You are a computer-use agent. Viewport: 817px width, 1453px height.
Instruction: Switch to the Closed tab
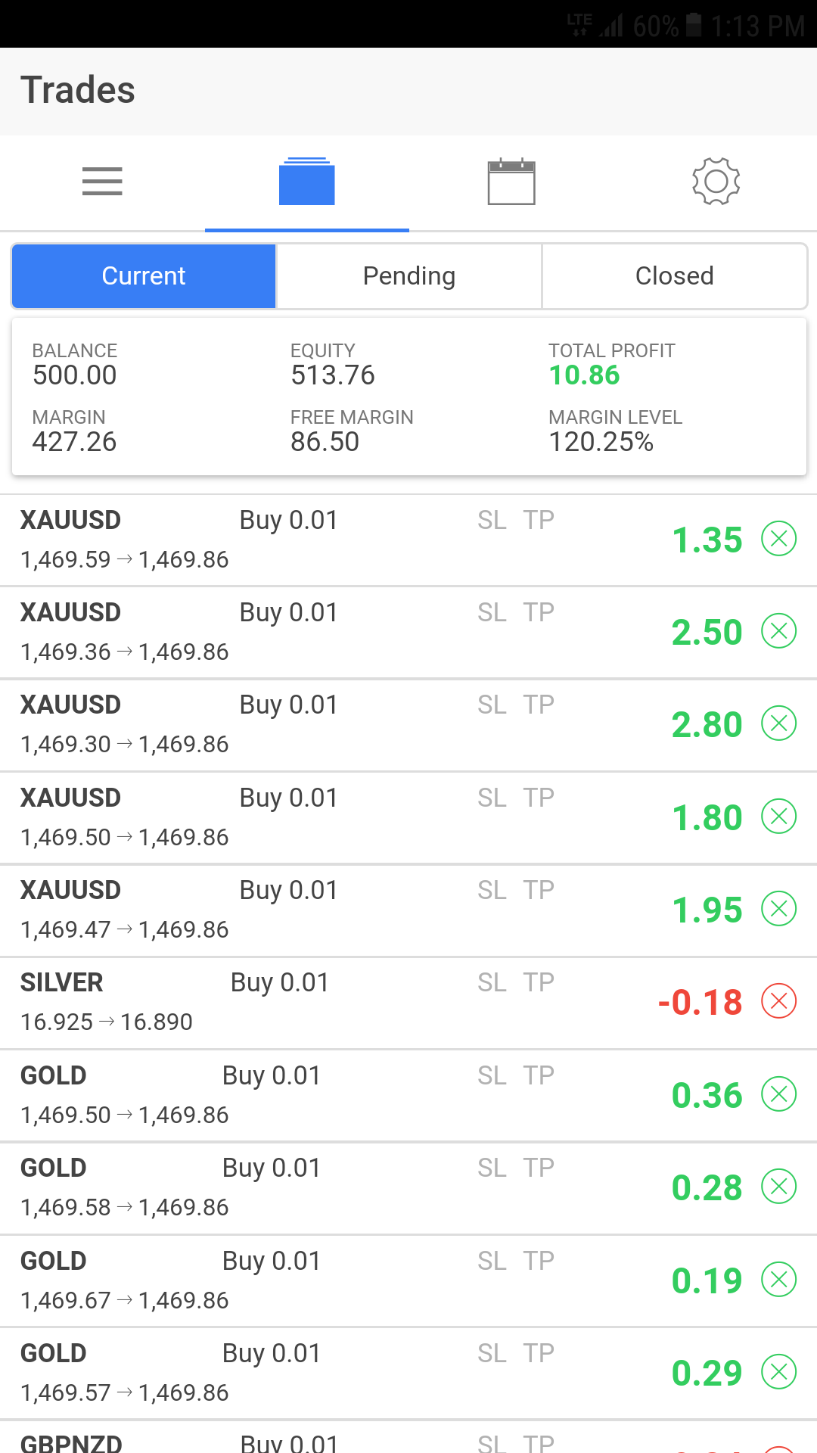pos(675,276)
